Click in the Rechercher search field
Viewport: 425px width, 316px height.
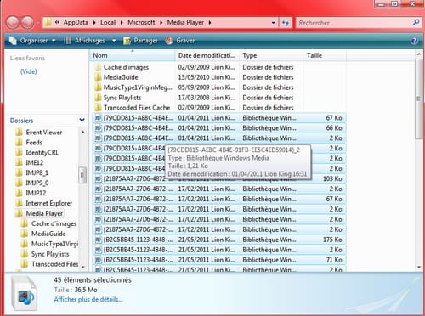354,23
